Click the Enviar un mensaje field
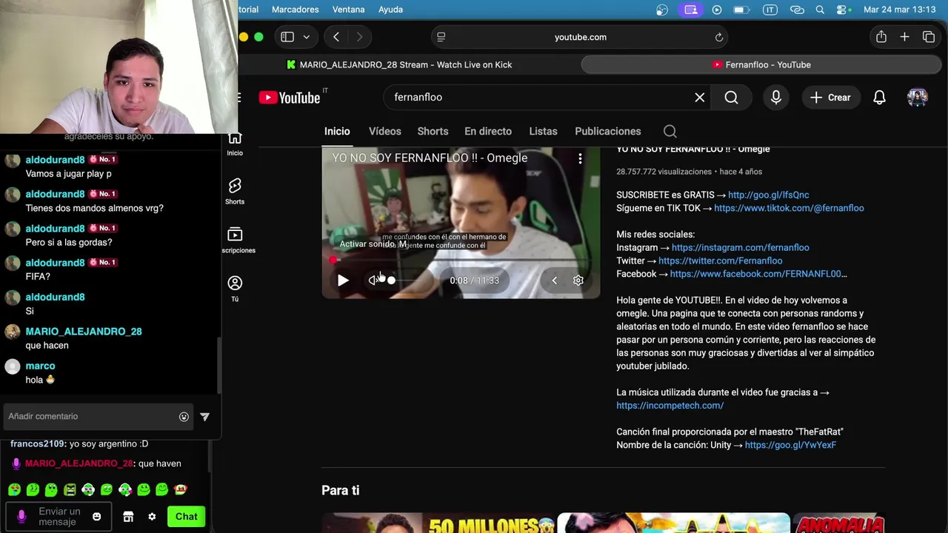The height and width of the screenshot is (533, 948). [x=59, y=516]
